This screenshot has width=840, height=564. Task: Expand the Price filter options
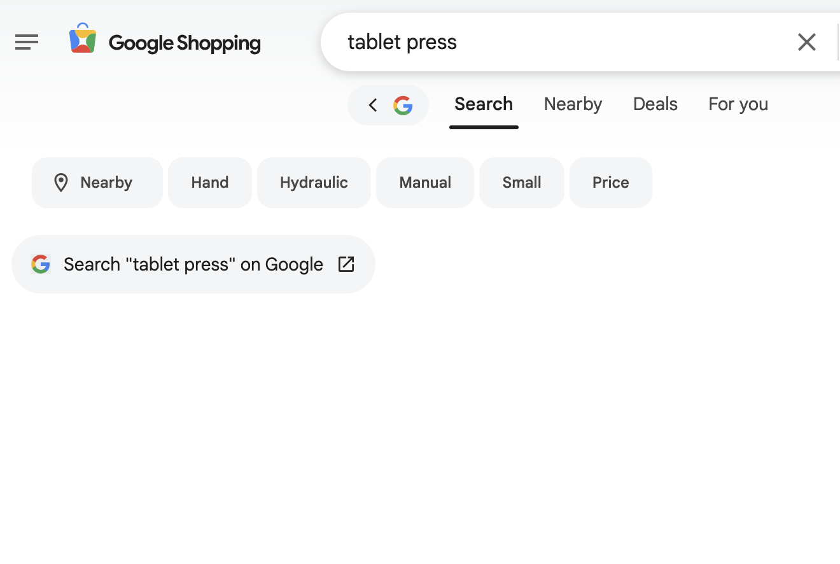611,183
